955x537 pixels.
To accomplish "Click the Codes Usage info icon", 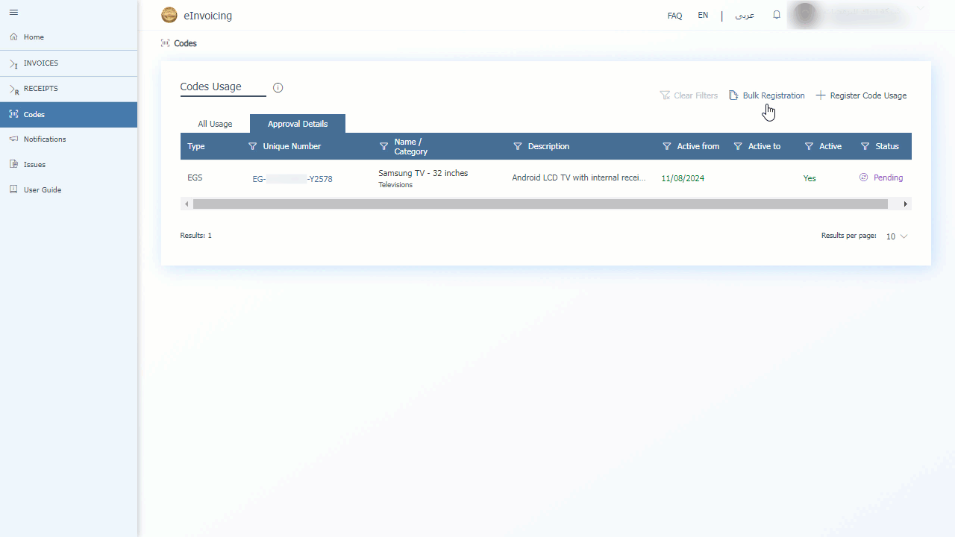I will point(278,87).
